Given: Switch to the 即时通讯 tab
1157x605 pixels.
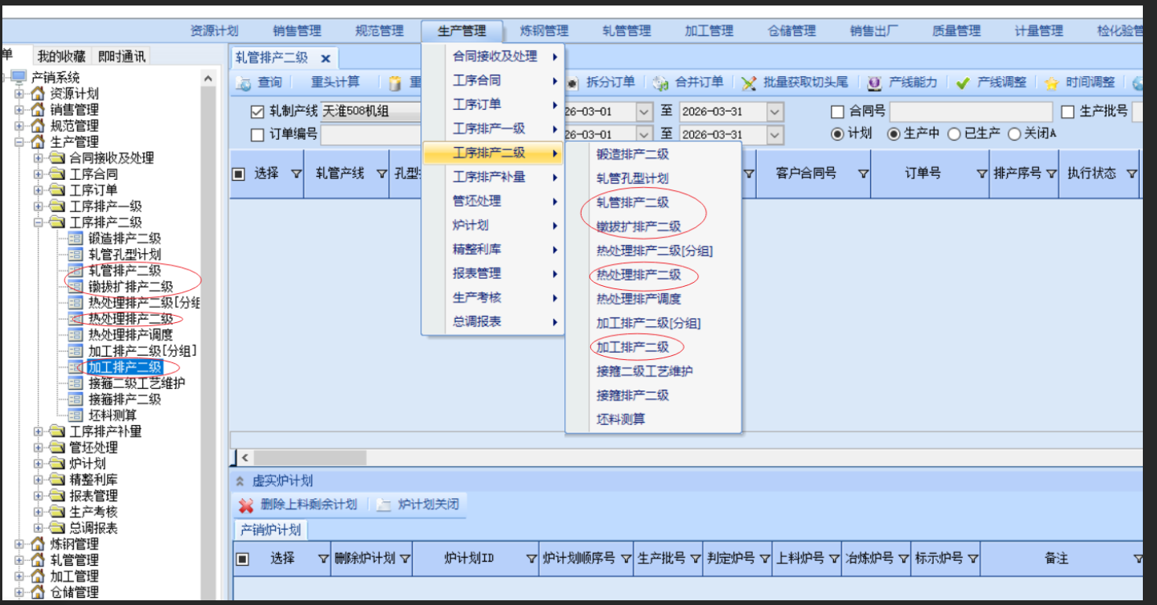Looking at the screenshot, I should coord(121,56).
